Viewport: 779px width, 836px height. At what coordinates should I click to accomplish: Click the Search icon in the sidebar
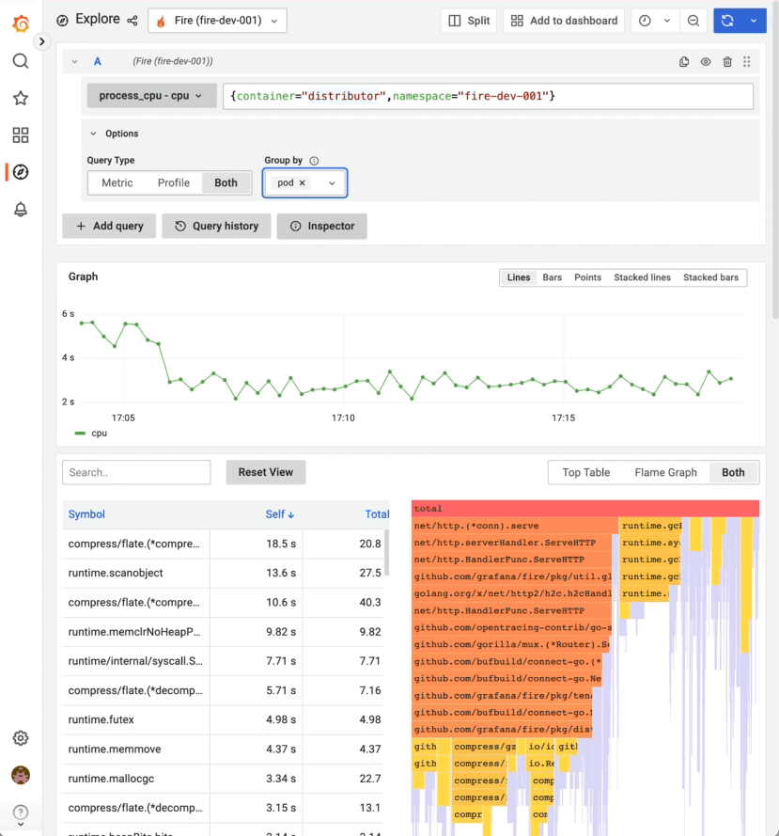click(x=21, y=60)
